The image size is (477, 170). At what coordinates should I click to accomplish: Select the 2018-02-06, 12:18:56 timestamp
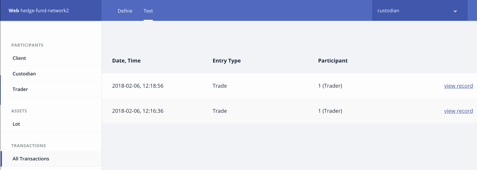point(138,86)
